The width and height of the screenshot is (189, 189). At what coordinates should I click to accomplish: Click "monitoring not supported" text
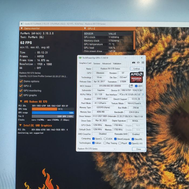(x=31, y=133)
